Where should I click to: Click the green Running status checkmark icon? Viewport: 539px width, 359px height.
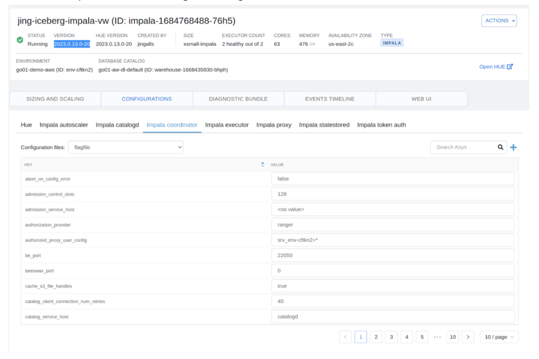pos(19,39)
